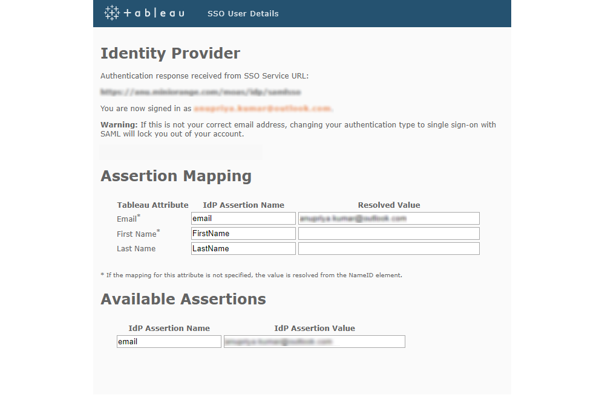Screen dimensions: 605x395
Task: Click the Resolved Value column header
Action: tap(389, 205)
